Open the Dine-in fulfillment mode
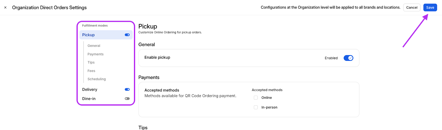 89,99
